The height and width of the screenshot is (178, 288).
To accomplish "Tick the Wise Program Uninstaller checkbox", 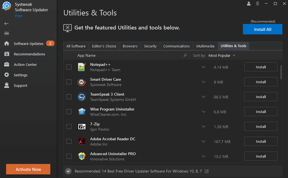I will [x=69, y=112].
